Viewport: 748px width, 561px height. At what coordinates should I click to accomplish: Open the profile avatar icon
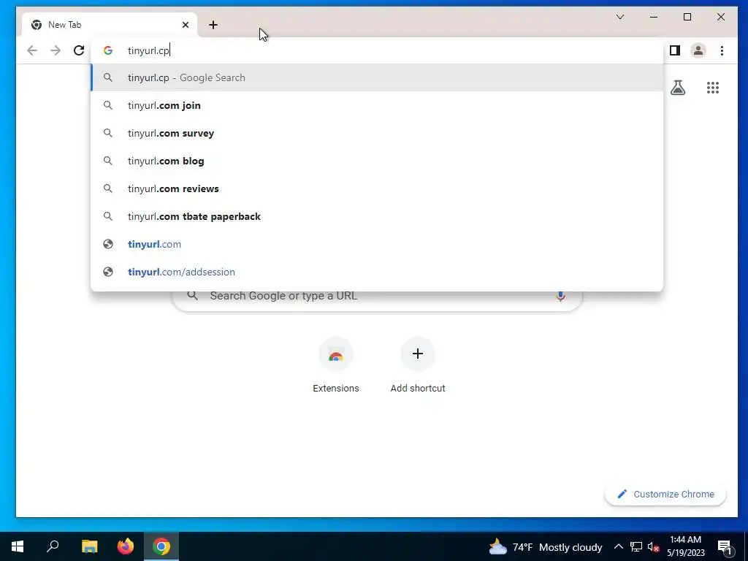point(698,50)
